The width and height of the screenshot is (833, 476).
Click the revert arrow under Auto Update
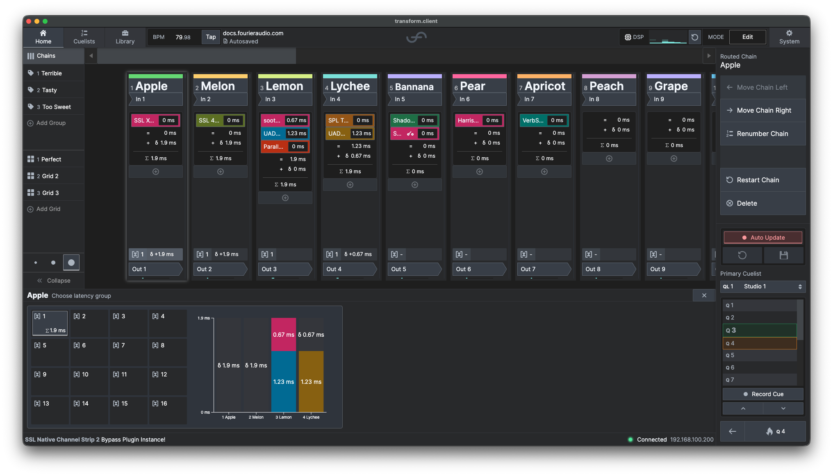742,255
